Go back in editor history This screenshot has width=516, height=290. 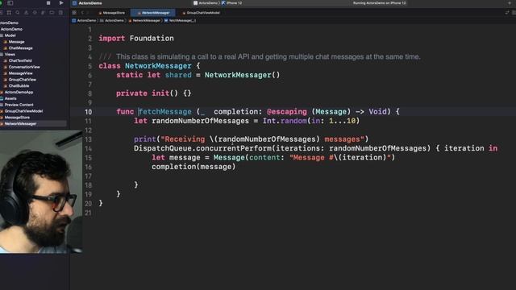(82, 13)
